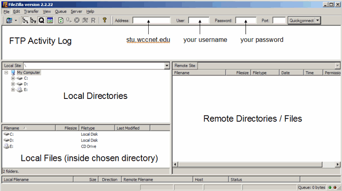Sort local files by Filesize column
The width and height of the screenshot is (342, 191).
click(67, 128)
